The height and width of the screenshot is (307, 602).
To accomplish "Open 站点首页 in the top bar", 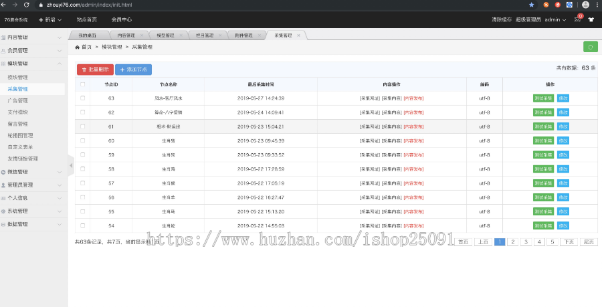I will click(87, 19).
